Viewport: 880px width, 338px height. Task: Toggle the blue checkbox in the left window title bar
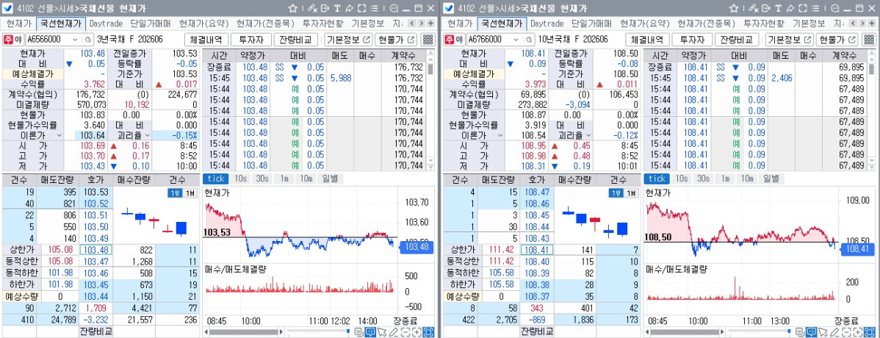pos(9,8)
